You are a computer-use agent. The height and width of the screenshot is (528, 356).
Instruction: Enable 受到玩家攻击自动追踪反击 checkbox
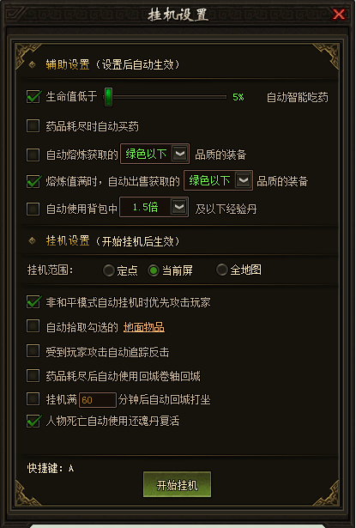click(33, 351)
